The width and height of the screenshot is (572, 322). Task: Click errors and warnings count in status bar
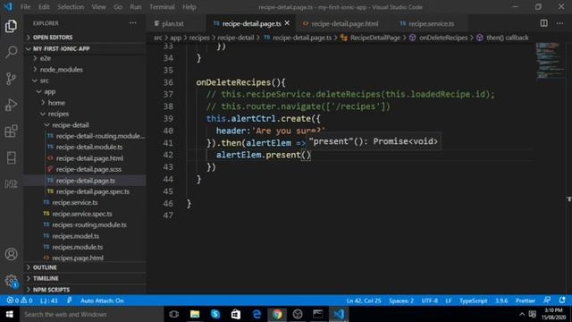20,301
